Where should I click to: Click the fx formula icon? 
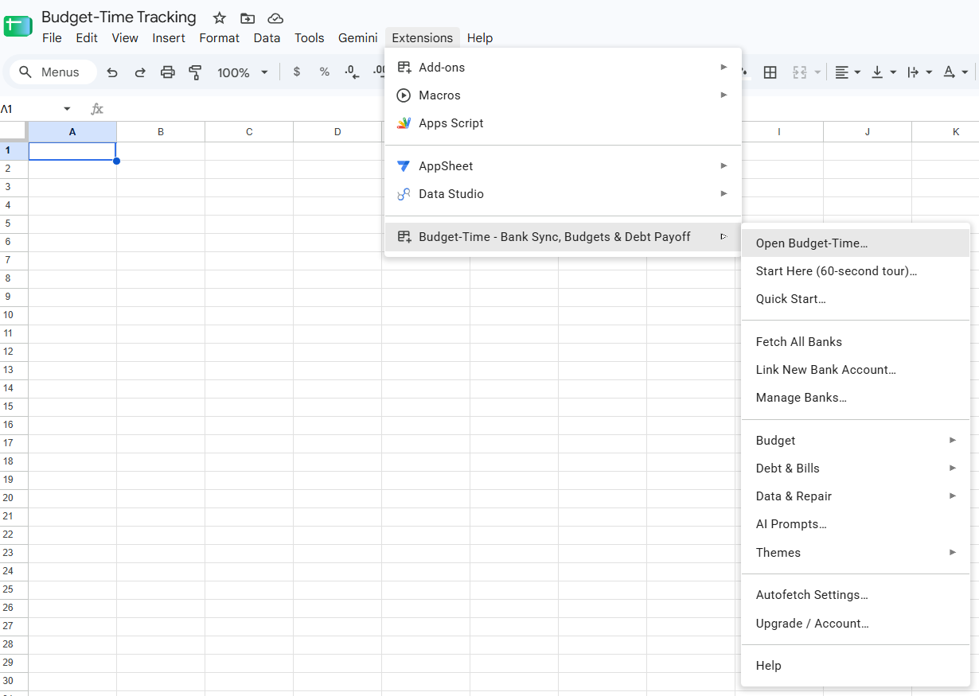[97, 109]
